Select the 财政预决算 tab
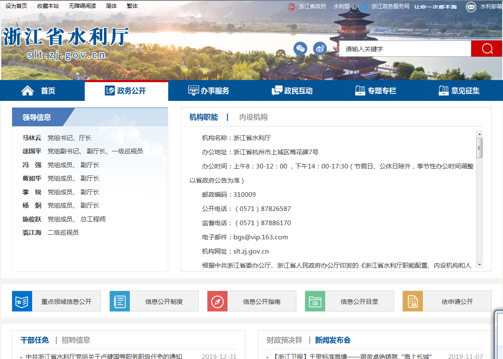The width and height of the screenshot is (503, 359). coord(284,340)
